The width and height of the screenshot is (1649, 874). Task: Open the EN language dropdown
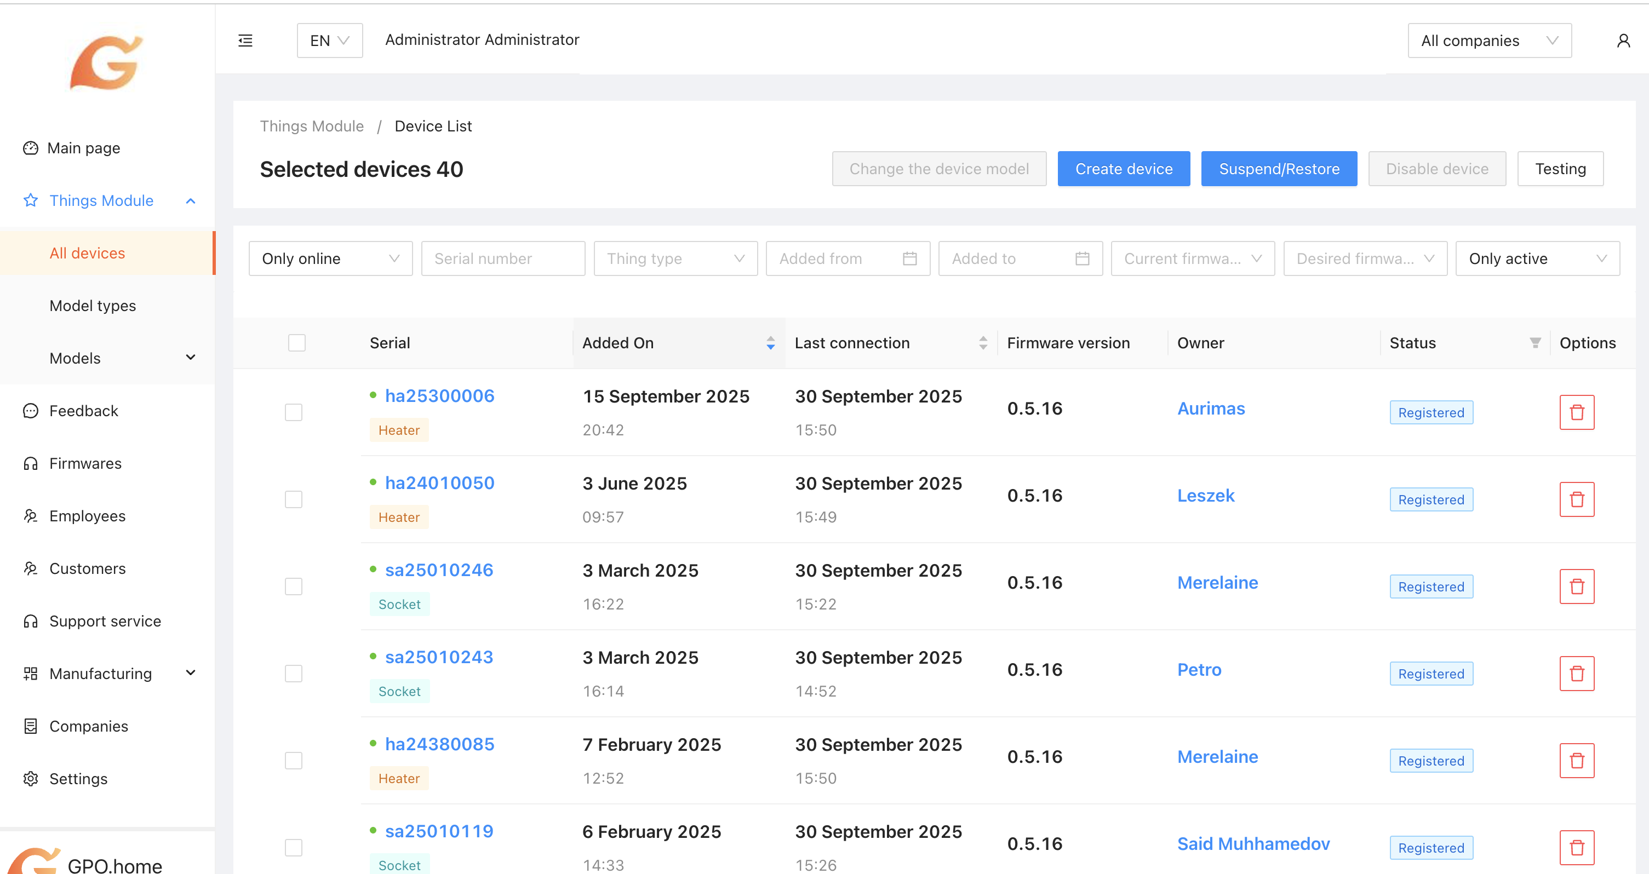pyautogui.click(x=329, y=41)
